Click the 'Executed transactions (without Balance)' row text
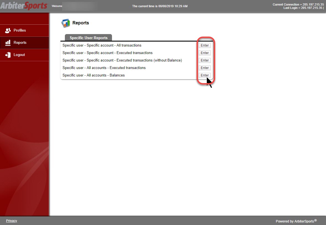 (x=122, y=60)
